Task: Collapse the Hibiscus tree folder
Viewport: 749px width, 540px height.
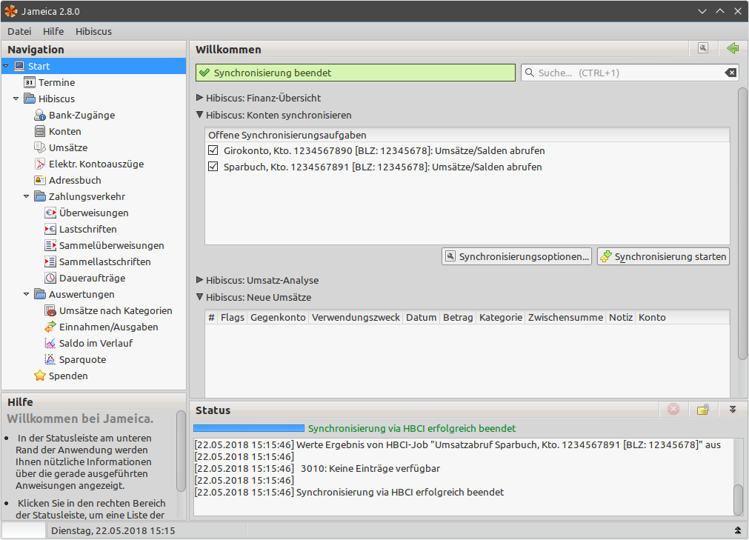Action: pos(16,99)
